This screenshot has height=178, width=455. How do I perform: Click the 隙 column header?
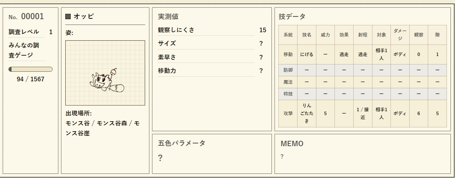tap(437, 35)
